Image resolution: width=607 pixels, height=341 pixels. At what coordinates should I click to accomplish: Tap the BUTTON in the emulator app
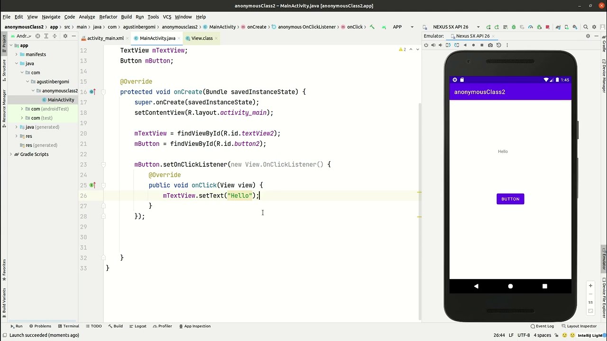pos(510,199)
